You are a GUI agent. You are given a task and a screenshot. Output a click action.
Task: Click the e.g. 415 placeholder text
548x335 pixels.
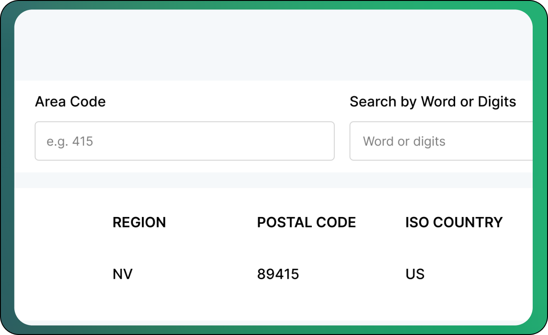pos(70,141)
